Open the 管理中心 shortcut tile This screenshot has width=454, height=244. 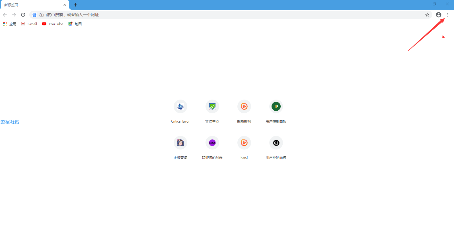212,112
